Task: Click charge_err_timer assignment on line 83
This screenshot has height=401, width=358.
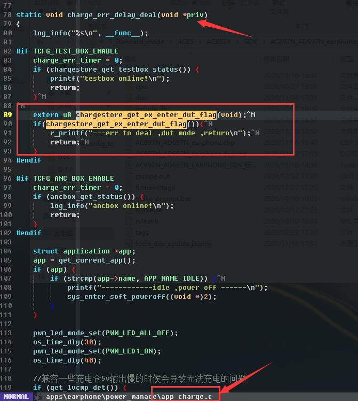Action: (77, 60)
